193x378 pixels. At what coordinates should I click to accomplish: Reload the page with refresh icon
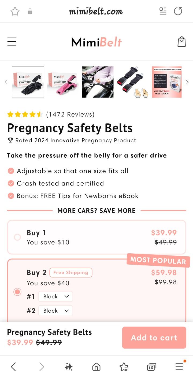point(178,11)
